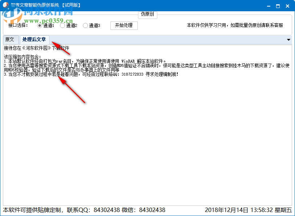Switch to the 处理后文章 tab
The width and height of the screenshot is (295, 216).
pyautogui.click(x=34, y=40)
